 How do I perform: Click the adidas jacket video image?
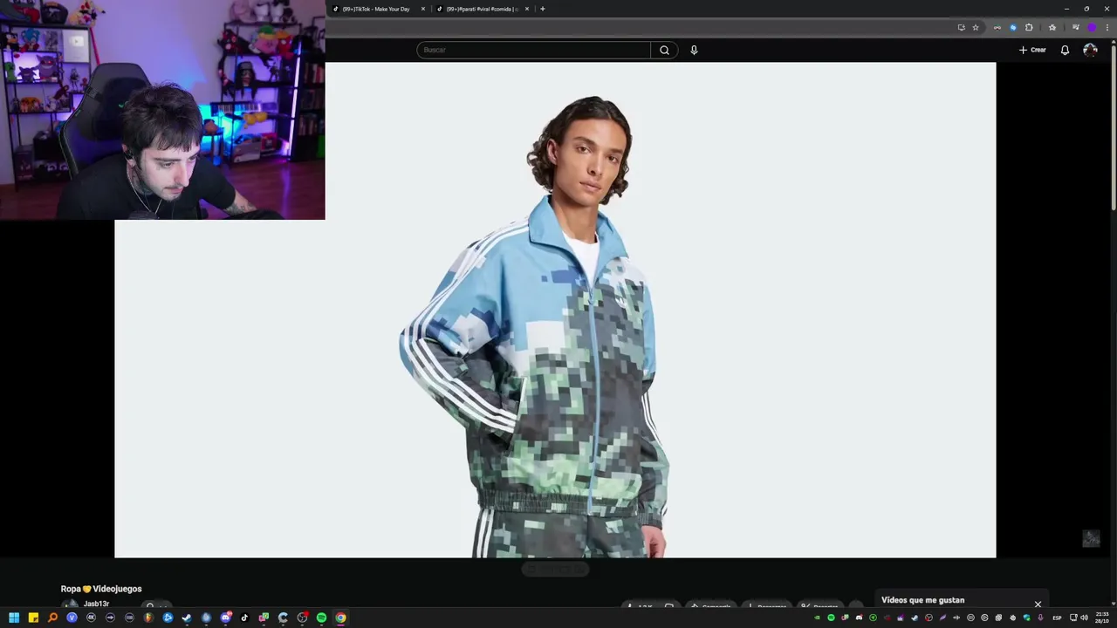point(555,310)
